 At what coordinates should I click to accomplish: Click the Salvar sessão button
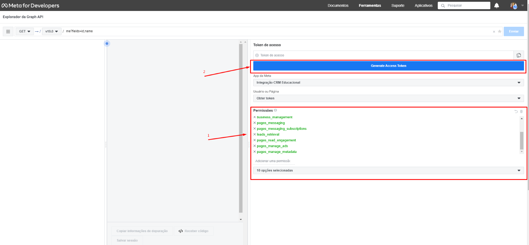tap(127, 240)
